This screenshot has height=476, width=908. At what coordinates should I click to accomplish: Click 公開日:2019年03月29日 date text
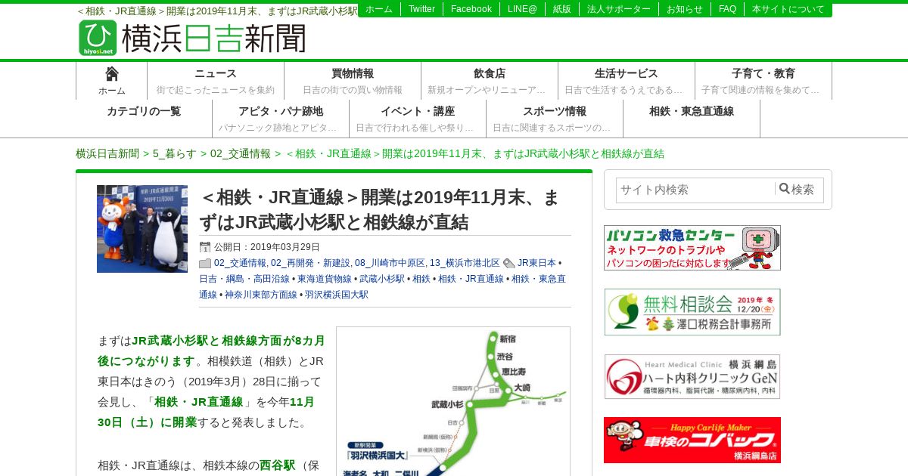coord(267,247)
